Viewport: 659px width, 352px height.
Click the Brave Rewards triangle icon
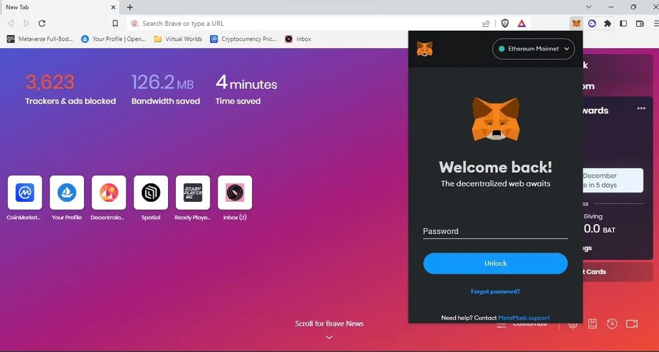click(x=521, y=23)
